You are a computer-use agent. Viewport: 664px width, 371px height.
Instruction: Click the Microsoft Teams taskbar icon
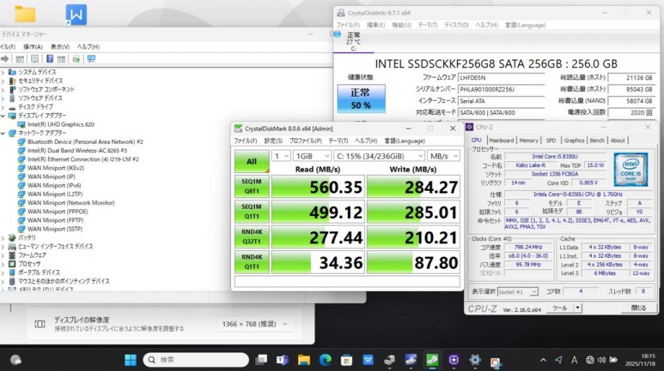[282, 360]
